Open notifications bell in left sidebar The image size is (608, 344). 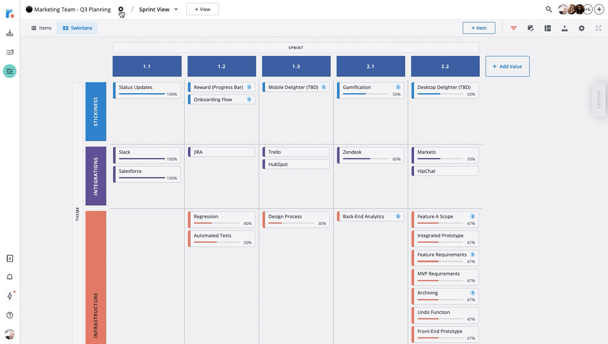click(x=10, y=277)
